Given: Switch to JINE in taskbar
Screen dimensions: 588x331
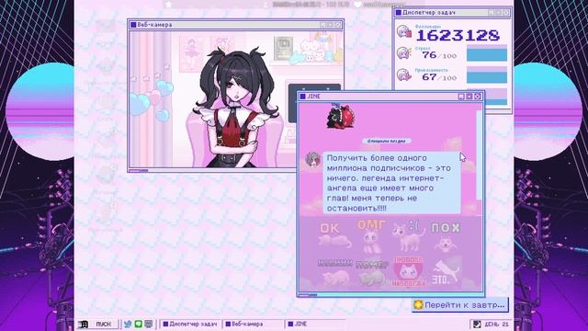Looking at the screenshot, I should tap(315, 324).
